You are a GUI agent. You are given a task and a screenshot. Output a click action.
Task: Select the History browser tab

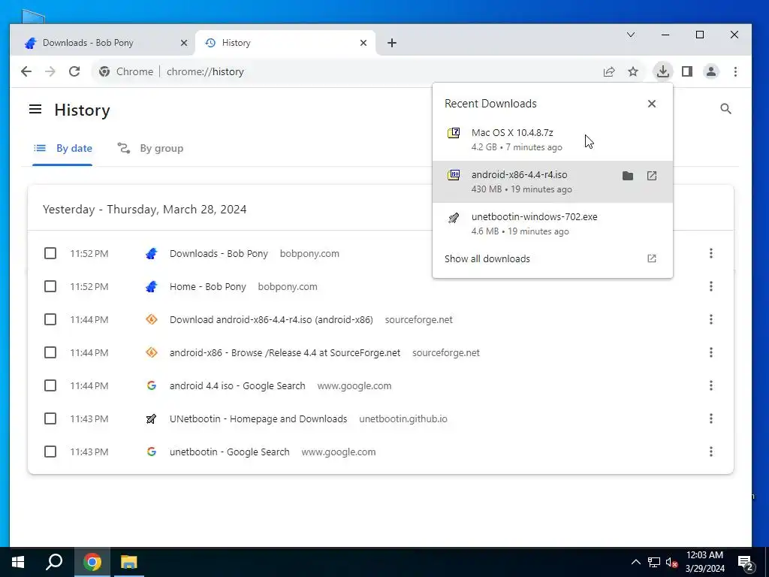coord(285,43)
